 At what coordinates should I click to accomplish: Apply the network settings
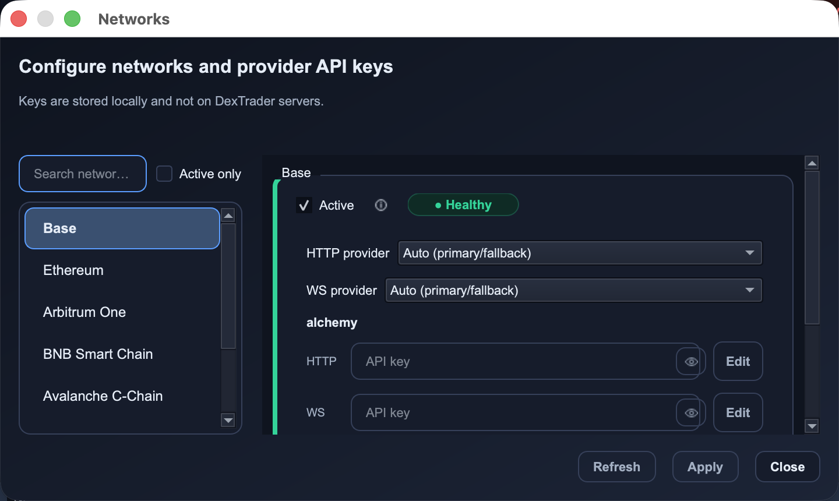point(705,467)
